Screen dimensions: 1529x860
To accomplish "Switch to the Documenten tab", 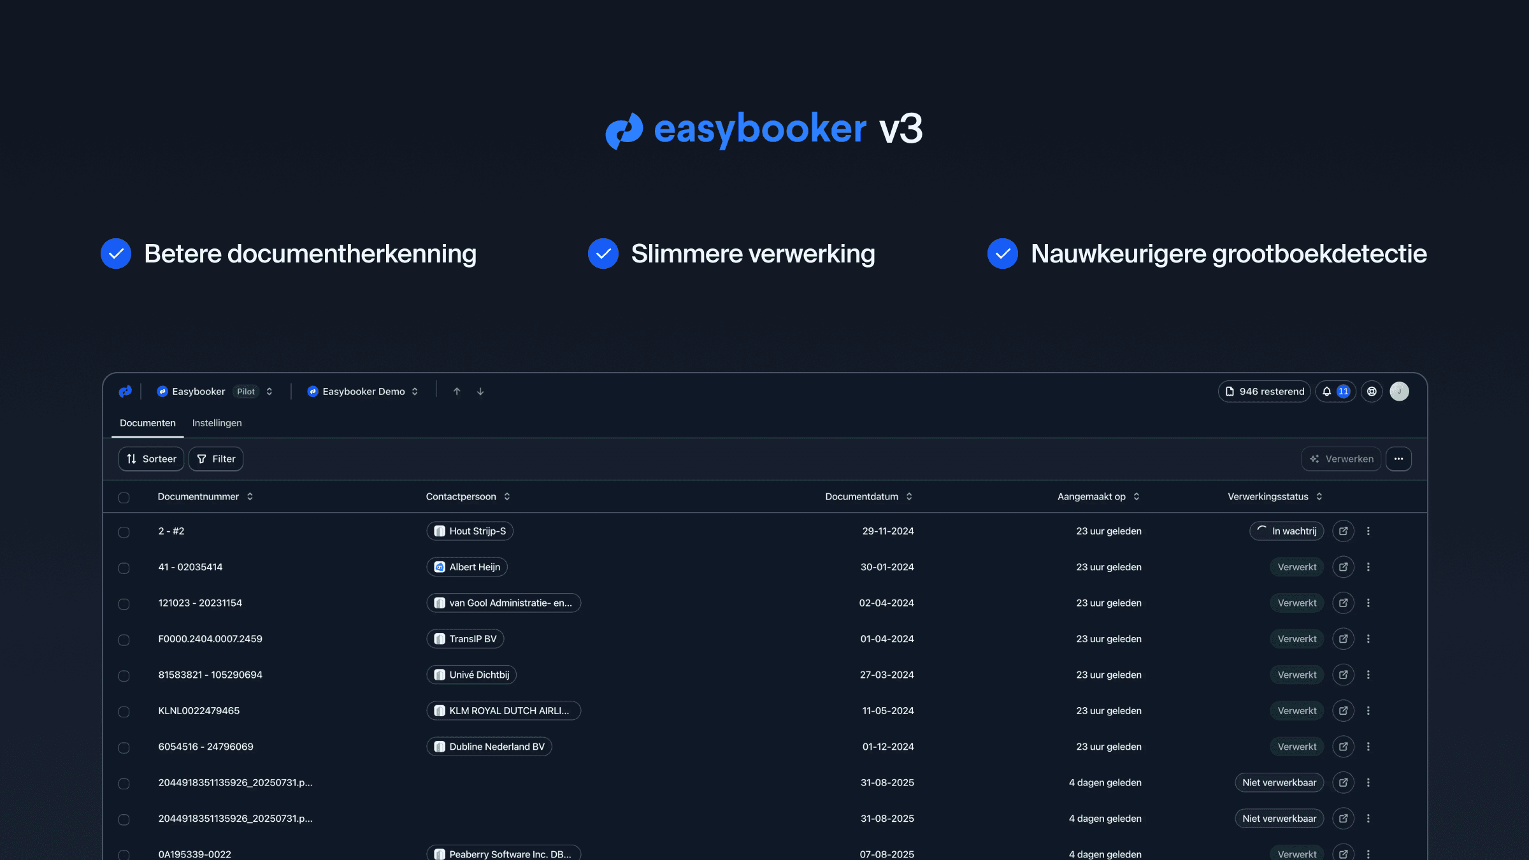I will [147, 422].
